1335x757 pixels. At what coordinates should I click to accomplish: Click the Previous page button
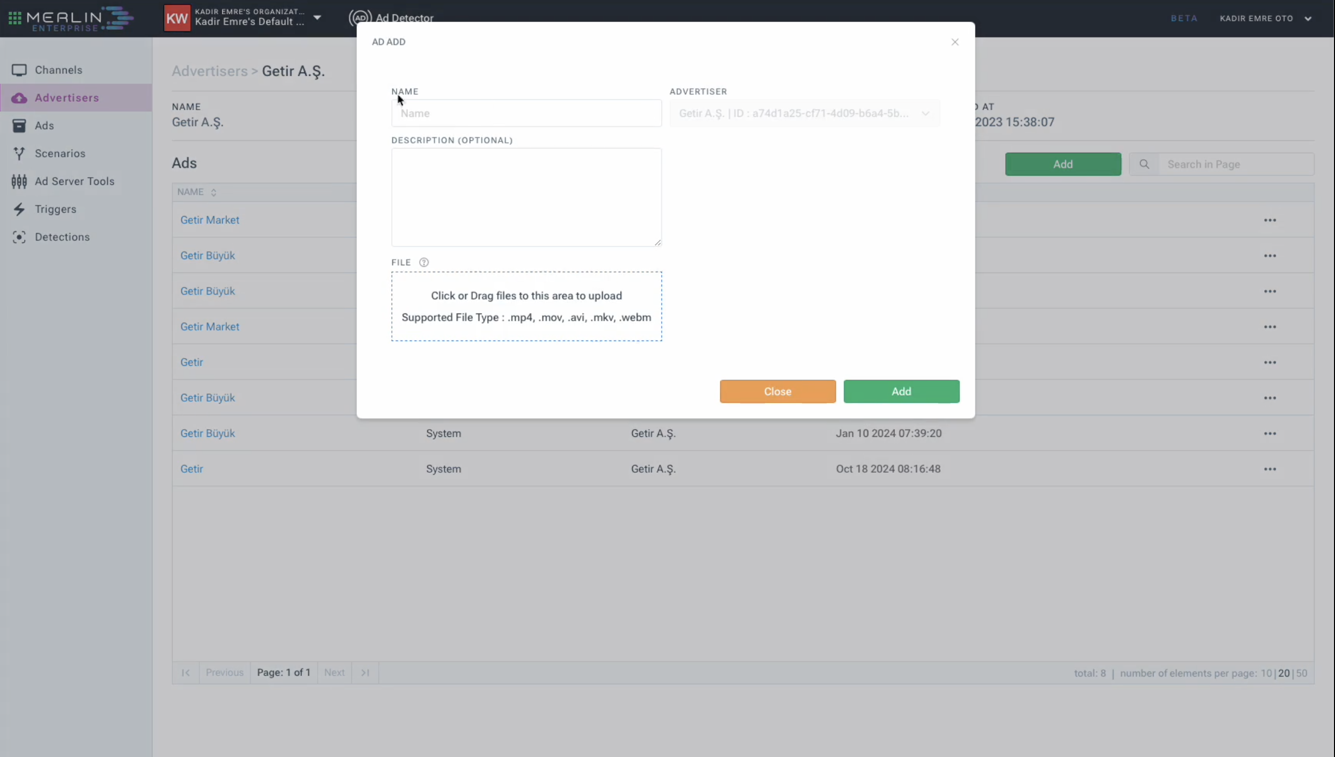(x=224, y=673)
